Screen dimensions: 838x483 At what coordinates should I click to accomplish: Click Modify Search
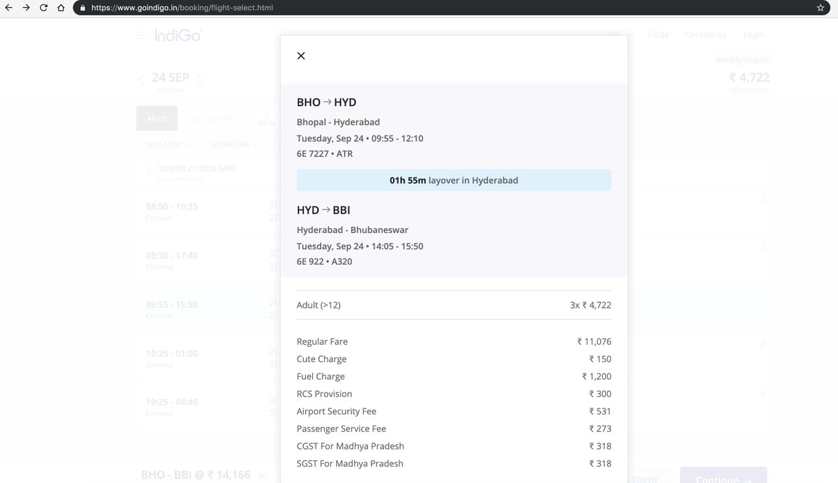pyautogui.click(x=742, y=60)
